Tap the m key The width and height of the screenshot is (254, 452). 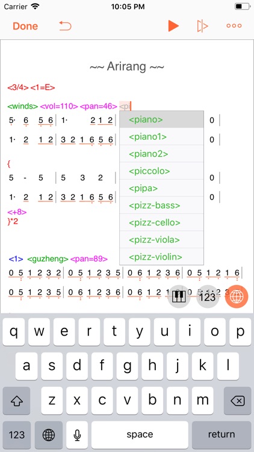tap(202, 401)
